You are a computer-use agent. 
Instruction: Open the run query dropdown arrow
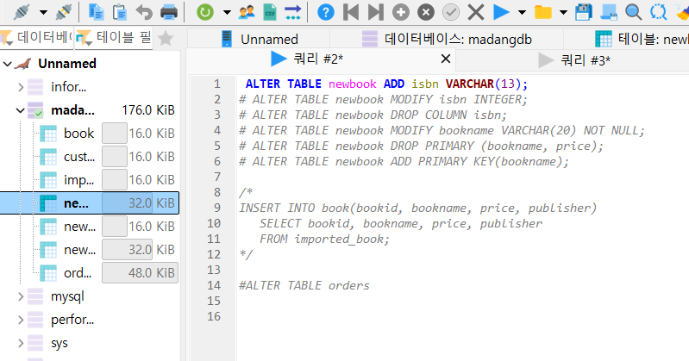pyautogui.click(x=522, y=12)
